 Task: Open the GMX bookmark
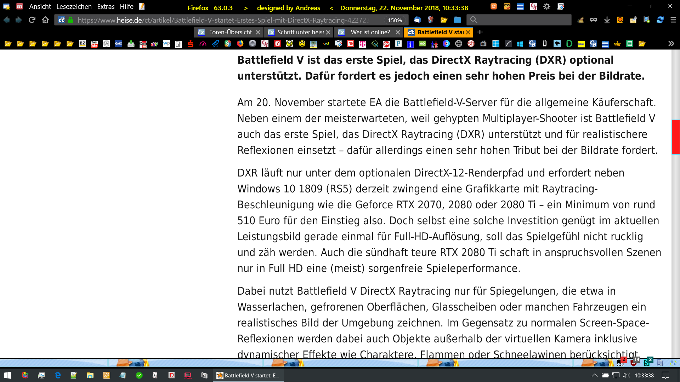pyautogui.click(x=119, y=44)
